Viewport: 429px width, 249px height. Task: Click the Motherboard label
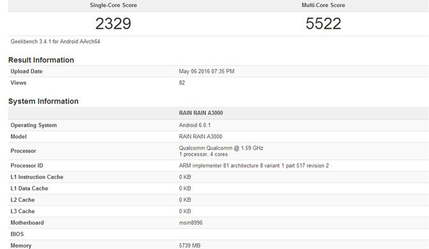click(27, 223)
